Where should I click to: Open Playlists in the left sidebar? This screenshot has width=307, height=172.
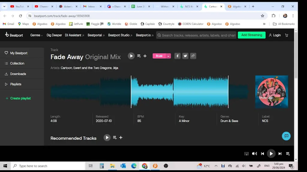[x=16, y=84]
